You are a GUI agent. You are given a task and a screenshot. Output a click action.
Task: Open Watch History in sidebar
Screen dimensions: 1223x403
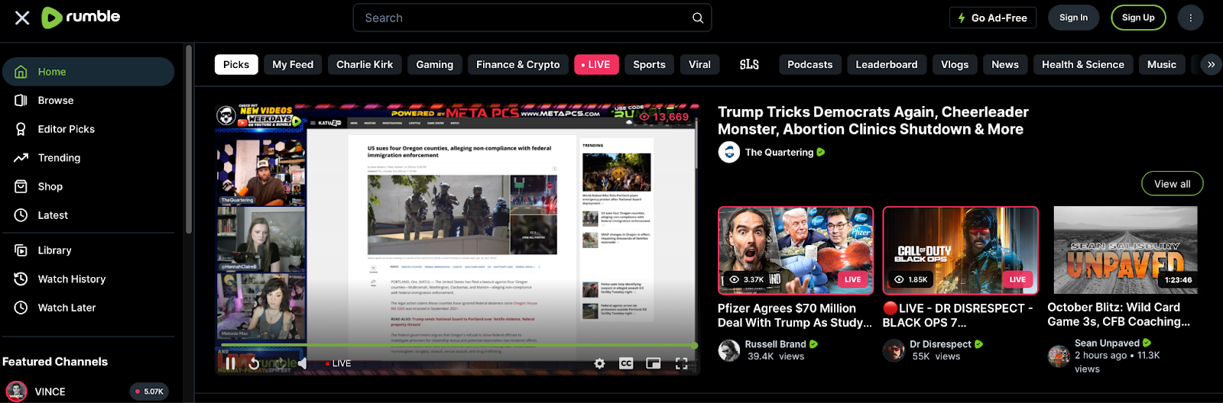coord(71,279)
